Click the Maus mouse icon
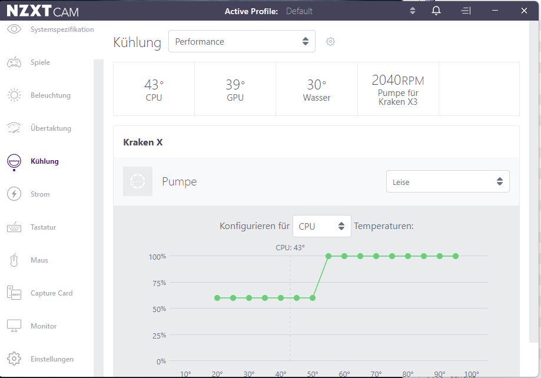 coord(14,260)
